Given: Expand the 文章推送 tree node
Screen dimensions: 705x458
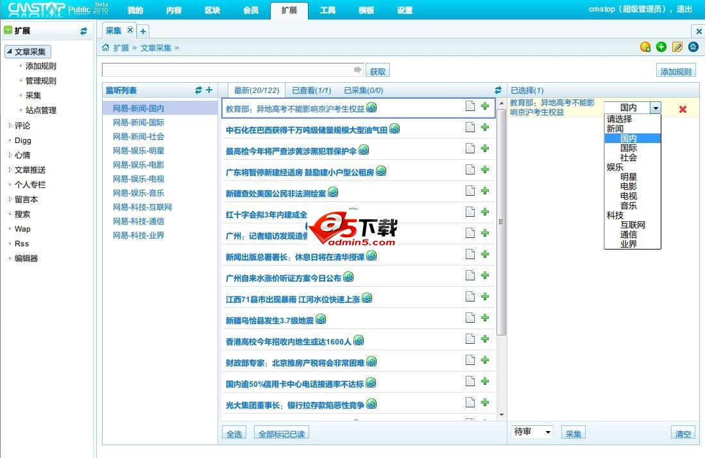Looking at the screenshot, I should coord(10,170).
